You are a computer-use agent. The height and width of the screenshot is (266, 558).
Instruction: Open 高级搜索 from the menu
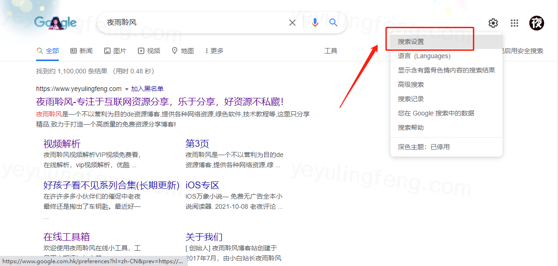pos(446,85)
